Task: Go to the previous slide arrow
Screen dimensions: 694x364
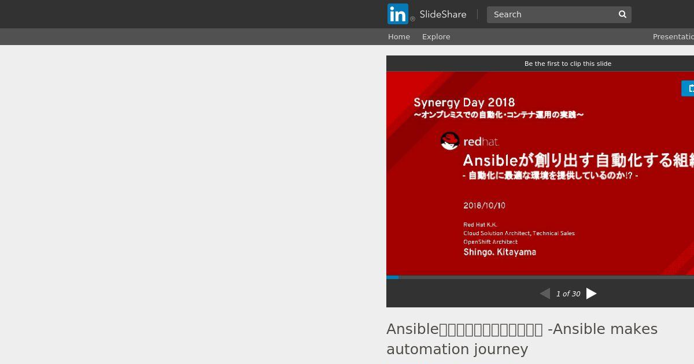Action: point(545,294)
